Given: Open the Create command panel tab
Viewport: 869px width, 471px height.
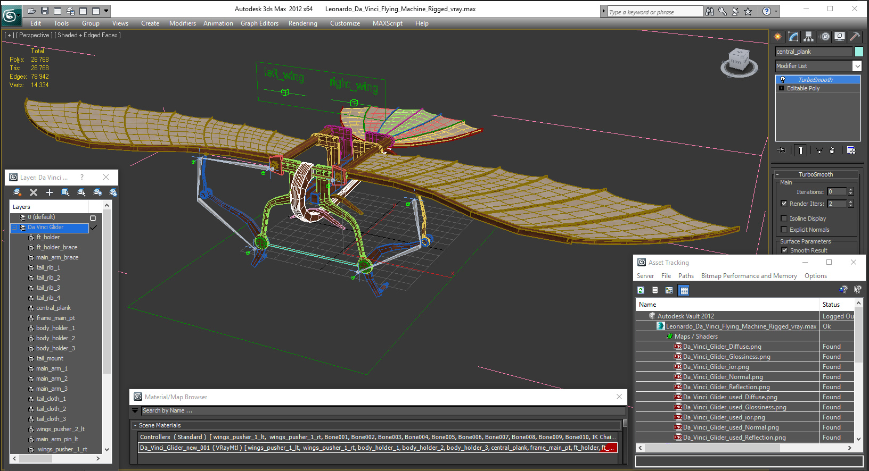Looking at the screenshot, I should [x=778, y=37].
